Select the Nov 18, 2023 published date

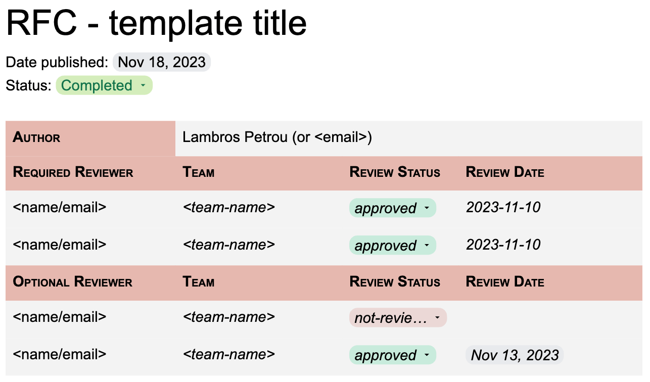pos(161,62)
